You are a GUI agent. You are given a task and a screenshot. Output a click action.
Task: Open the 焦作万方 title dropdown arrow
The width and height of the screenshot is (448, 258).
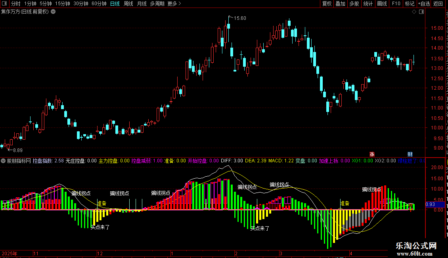tap(53, 12)
